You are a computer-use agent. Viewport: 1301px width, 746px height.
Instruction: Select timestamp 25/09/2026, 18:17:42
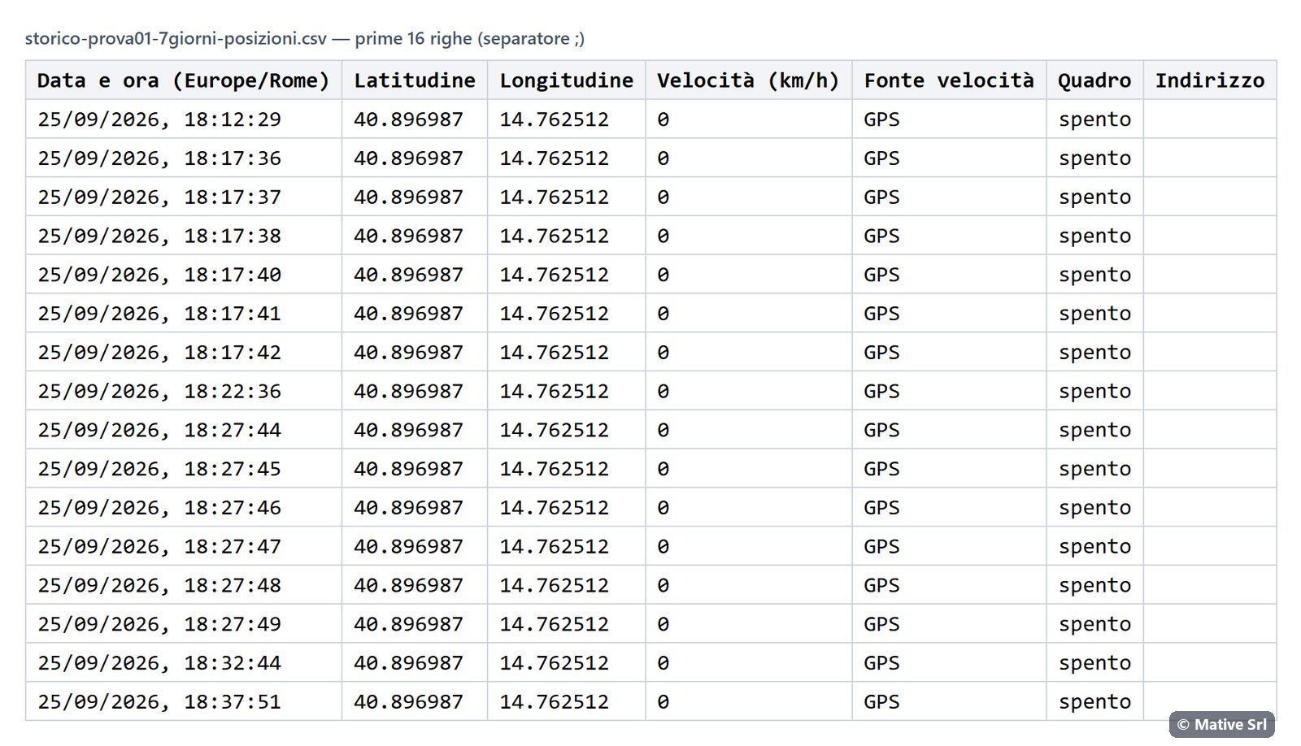coord(159,353)
